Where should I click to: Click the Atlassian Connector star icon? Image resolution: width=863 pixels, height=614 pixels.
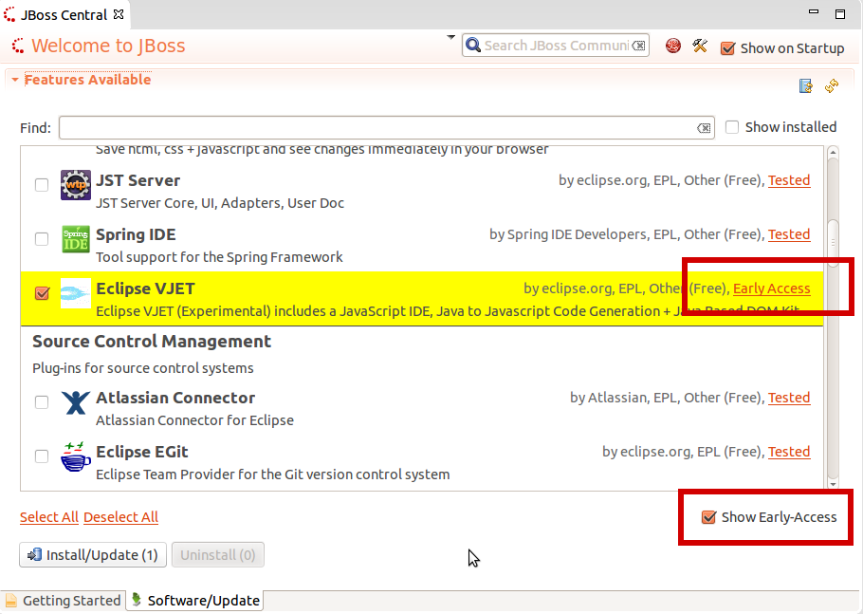coord(75,401)
